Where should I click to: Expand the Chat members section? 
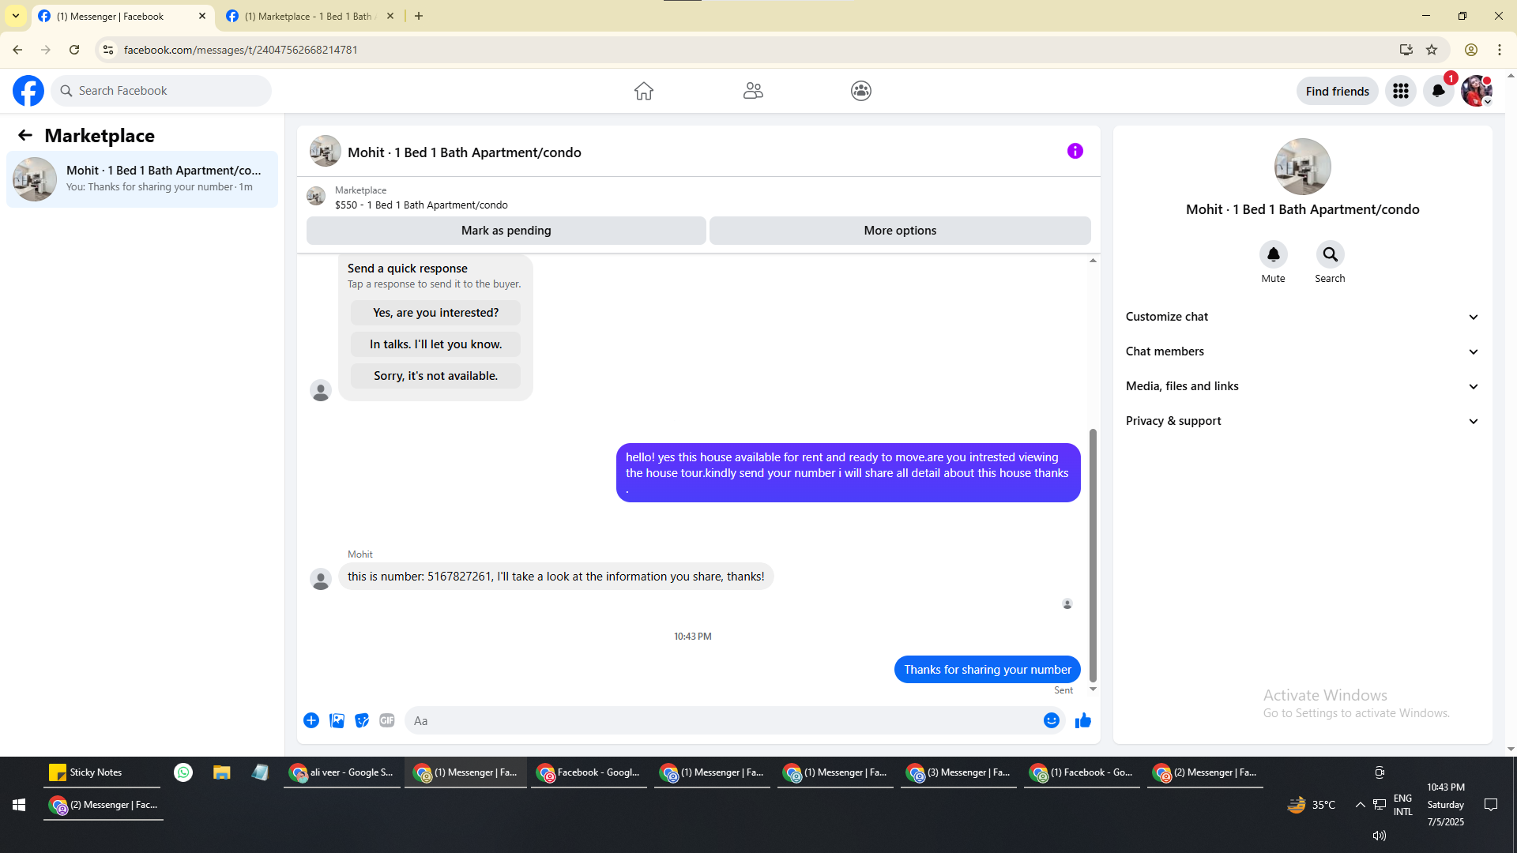coord(1301,351)
